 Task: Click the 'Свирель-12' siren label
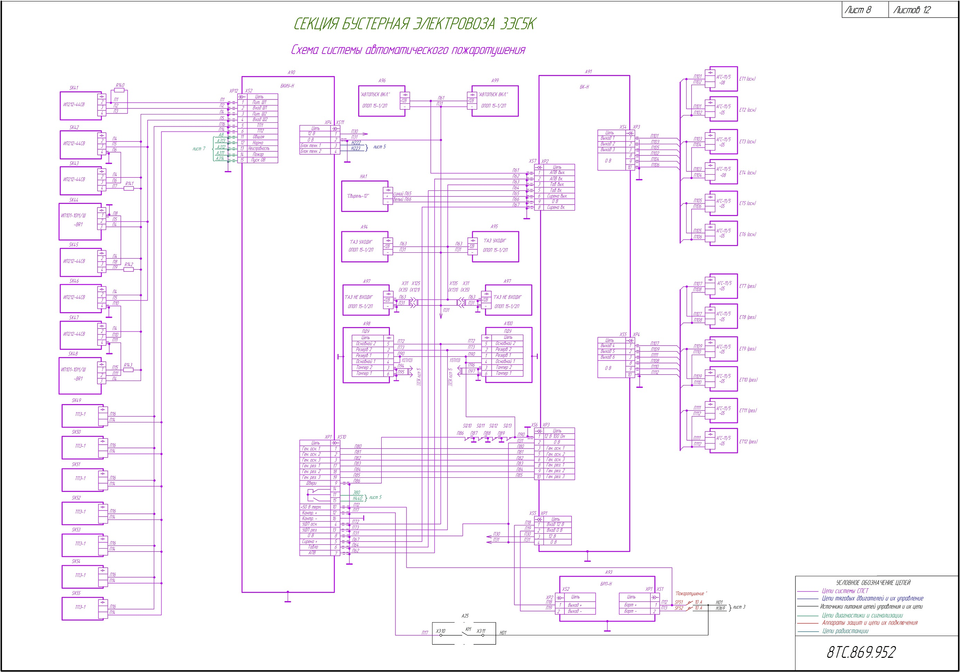click(358, 196)
